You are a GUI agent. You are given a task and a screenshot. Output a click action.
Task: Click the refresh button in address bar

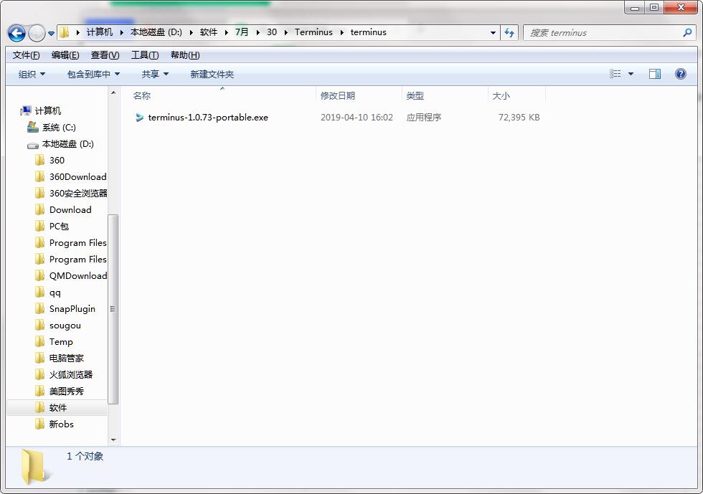(x=509, y=32)
